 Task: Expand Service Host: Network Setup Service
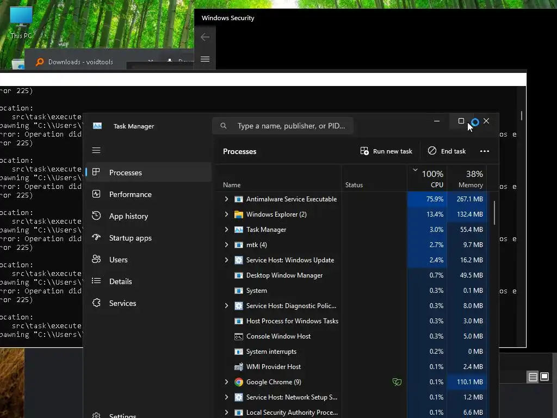click(226, 397)
